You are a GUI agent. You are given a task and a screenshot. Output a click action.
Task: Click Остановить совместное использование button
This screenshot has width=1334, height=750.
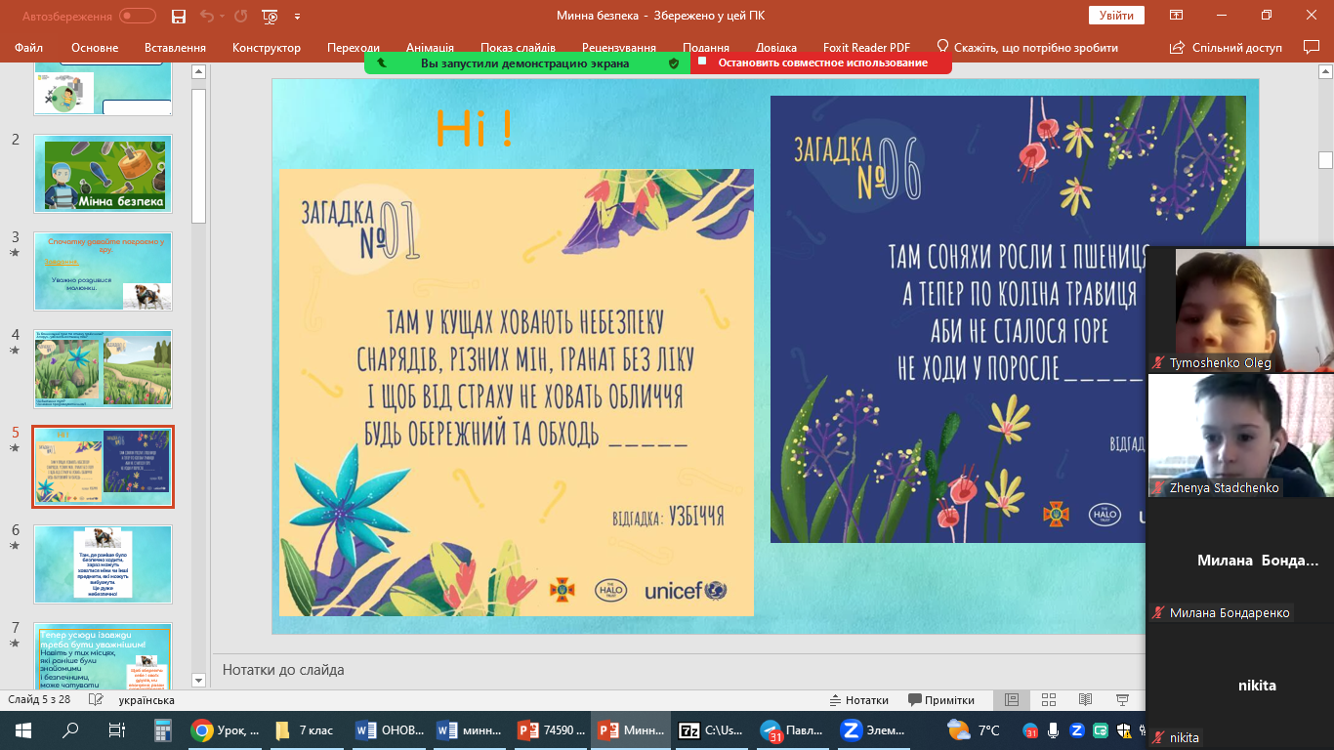(x=822, y=62)
